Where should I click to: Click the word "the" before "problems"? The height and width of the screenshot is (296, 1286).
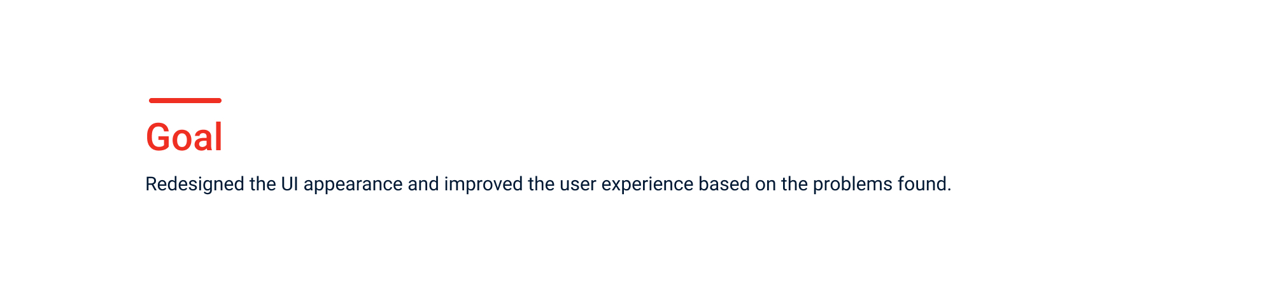point(795,185)
